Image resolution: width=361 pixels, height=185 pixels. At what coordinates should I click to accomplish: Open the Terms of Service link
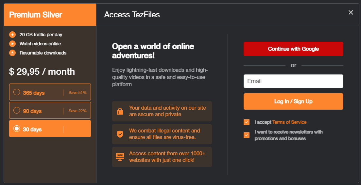289,122
